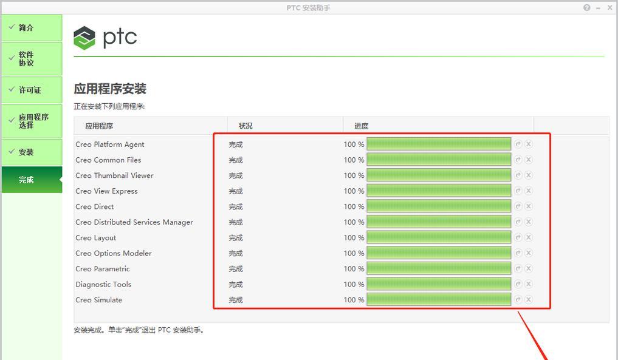Click the retry icon for Creo Thumbnail Viewer
Viewport: 618px width, 360px height.
(518, 175)
